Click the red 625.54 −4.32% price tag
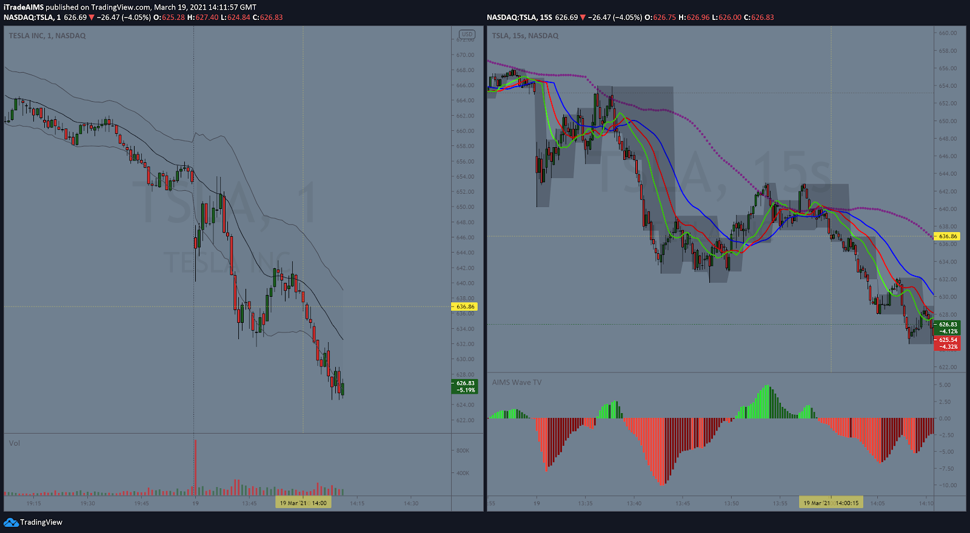This screenshot has height=533, width=970. (948, 343)
